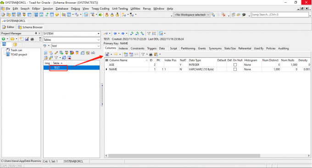
Task: Click the 'ab' rename table icon
Action: click(x=93, y=53)
